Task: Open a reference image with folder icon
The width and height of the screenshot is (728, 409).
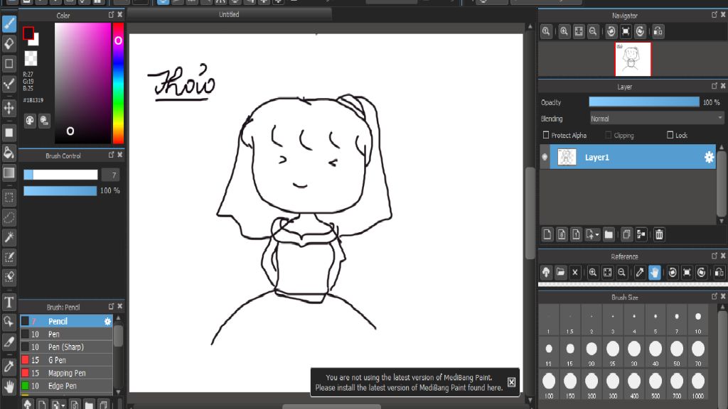Action: click(560, 272)
